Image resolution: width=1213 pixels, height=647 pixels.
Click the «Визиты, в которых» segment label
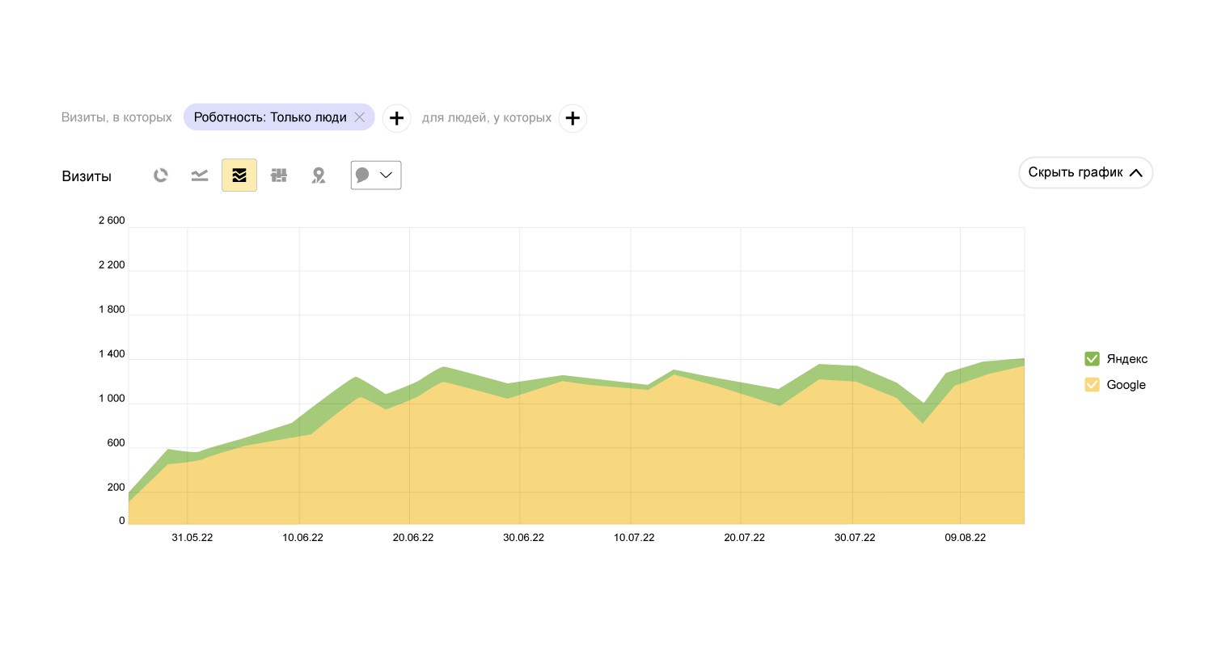coord(116,117)
